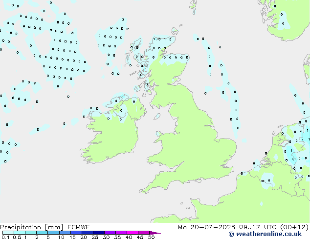The height and width of the screenshot is (239, 310).
Task: Select the 'ECMWF' model label
Action: pos(79,227)
